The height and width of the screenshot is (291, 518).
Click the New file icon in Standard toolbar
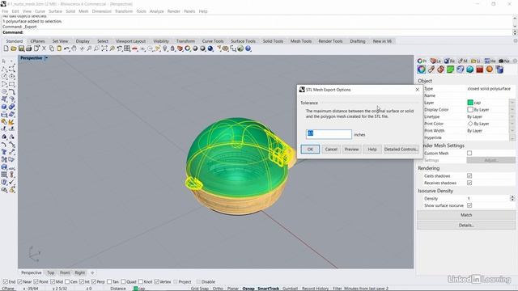pos(6,48)
